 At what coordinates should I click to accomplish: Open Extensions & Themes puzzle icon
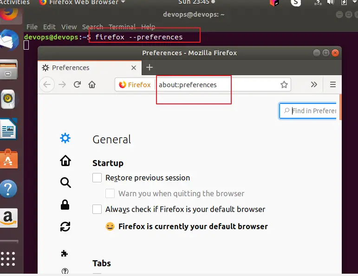pyautogui.click(x=65, y=253)
